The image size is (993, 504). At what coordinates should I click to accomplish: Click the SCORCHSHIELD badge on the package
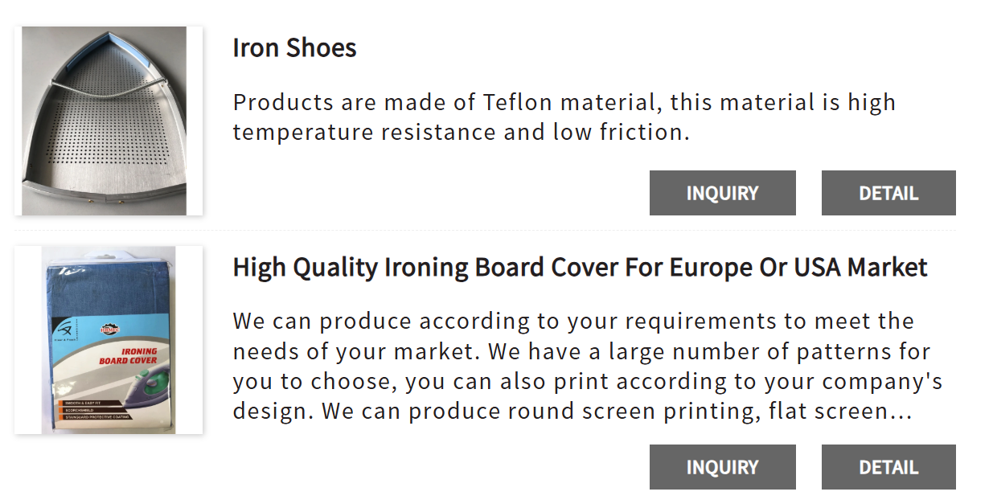(x=80, y=410)
